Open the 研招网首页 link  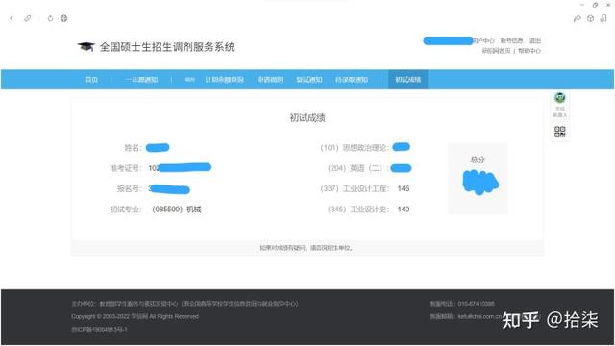click(496, 51)
